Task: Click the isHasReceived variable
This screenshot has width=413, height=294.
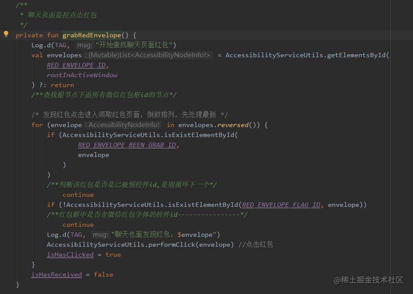Action: pos(57,274)
